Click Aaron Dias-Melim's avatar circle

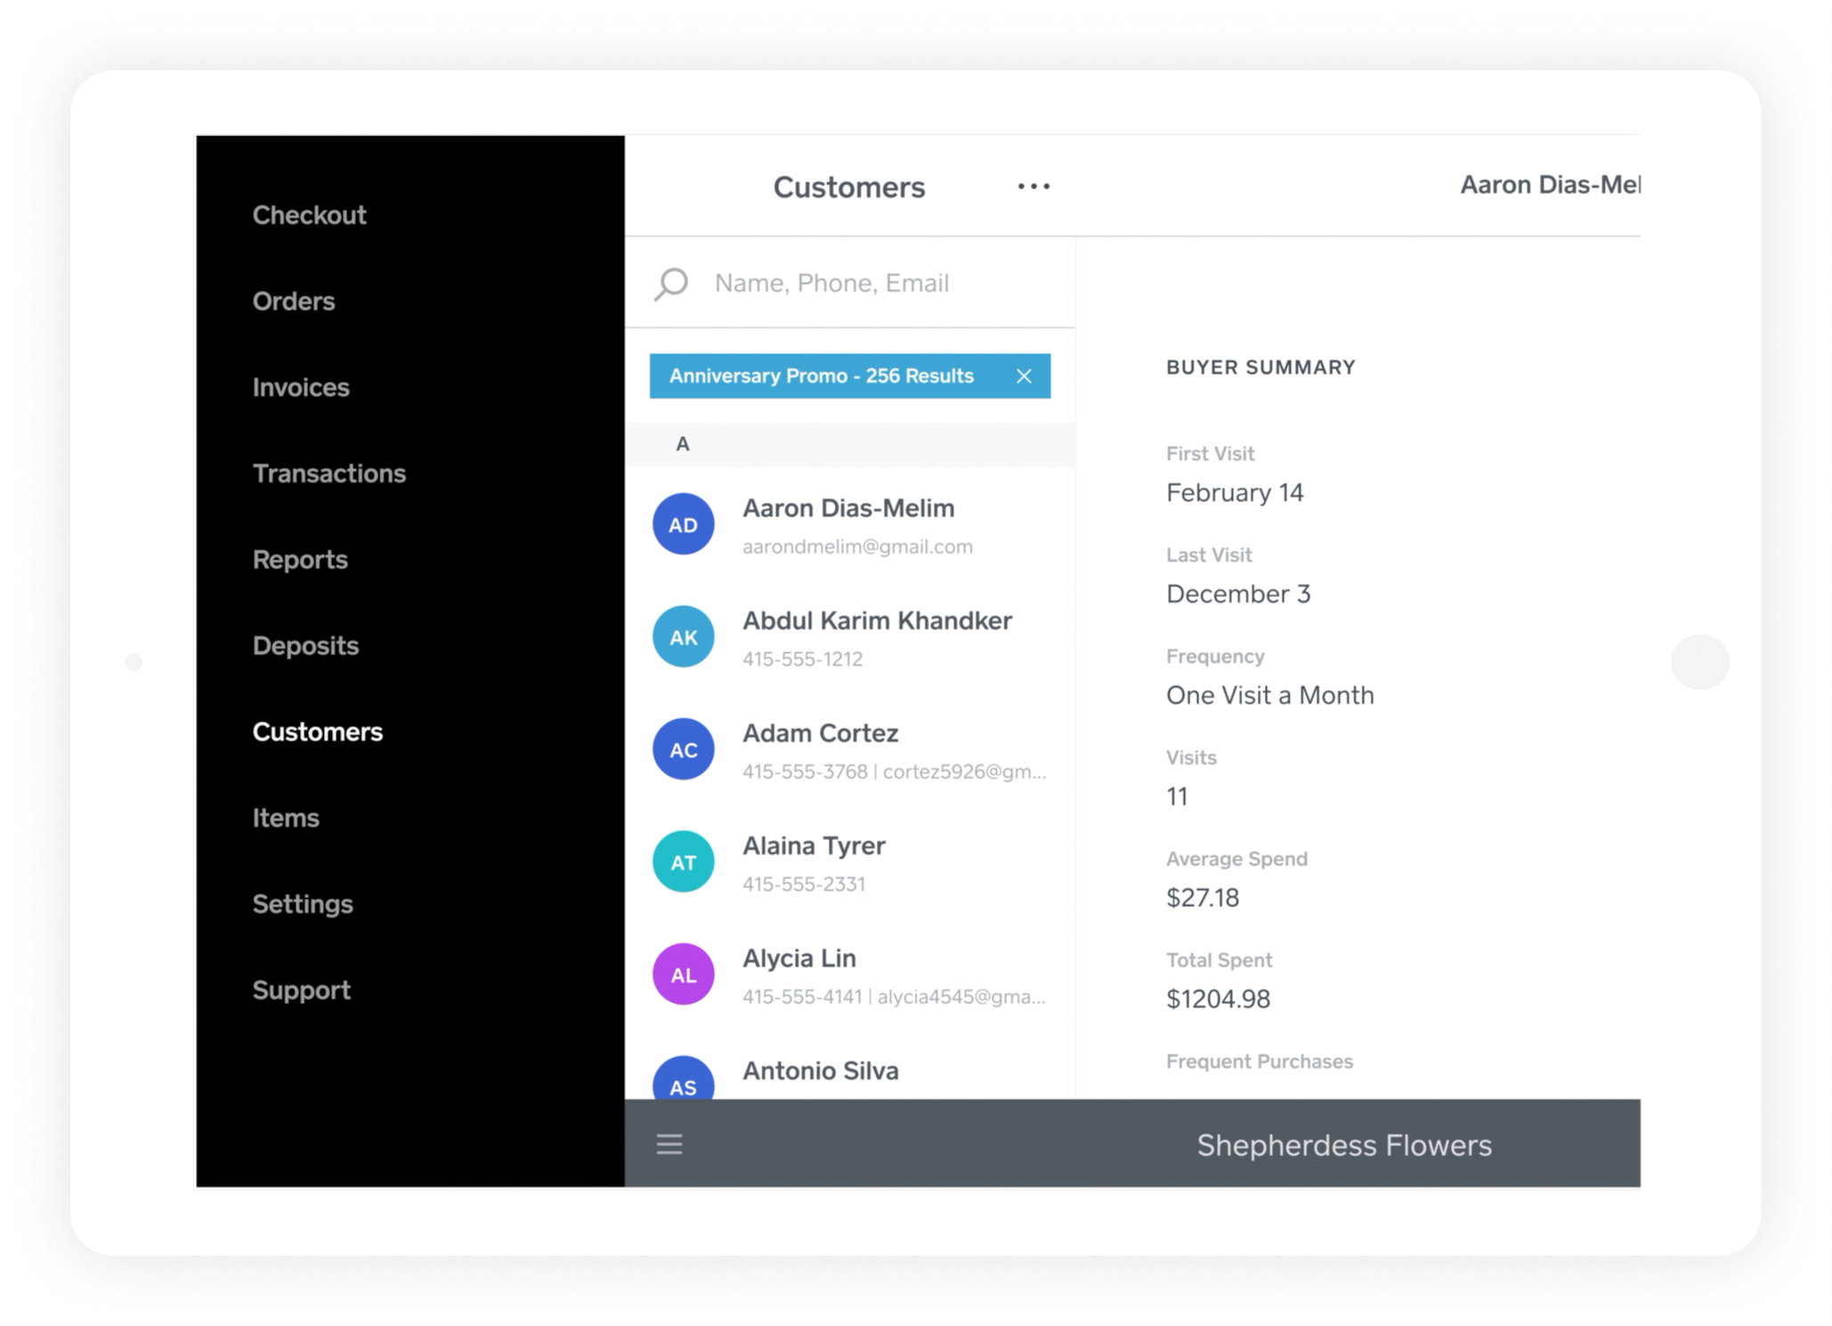683,523
